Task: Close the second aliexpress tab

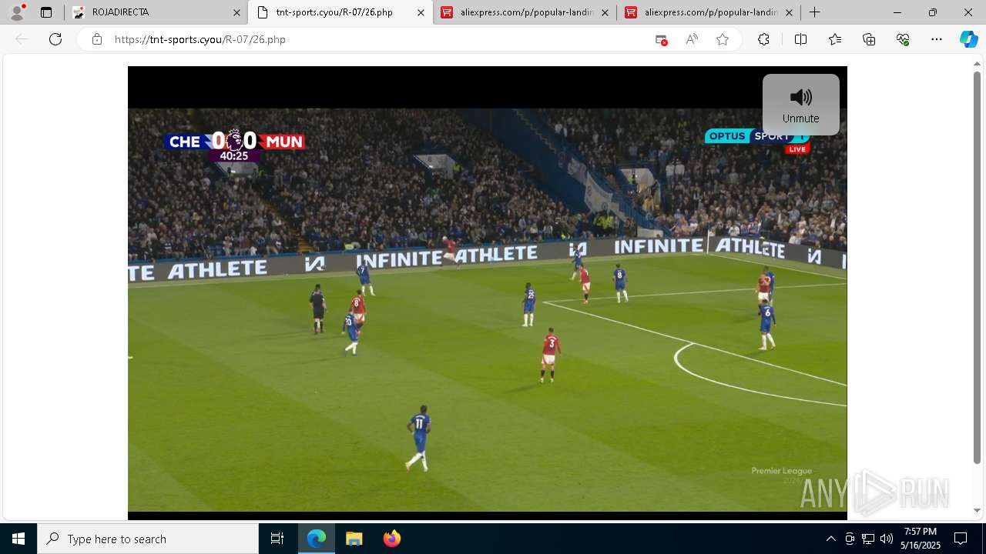Action: (x=789, y=12)
